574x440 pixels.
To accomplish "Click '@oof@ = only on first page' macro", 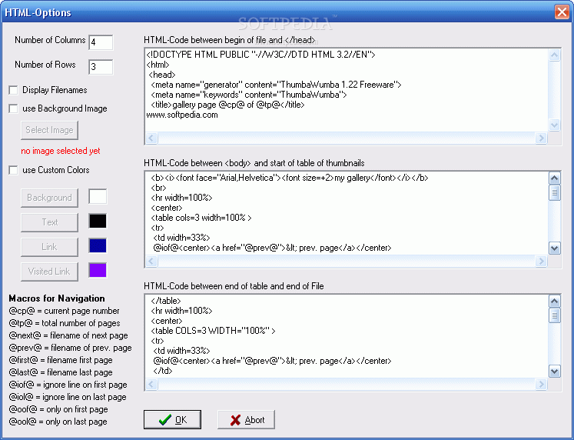I will point(58,409).
